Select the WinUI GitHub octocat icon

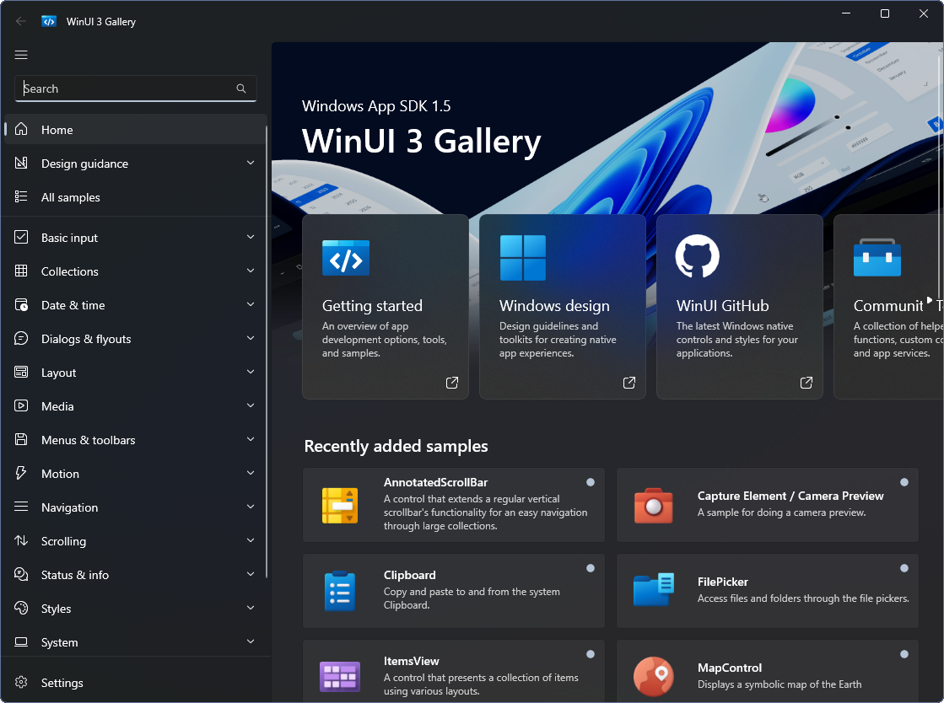pos(697,258)
